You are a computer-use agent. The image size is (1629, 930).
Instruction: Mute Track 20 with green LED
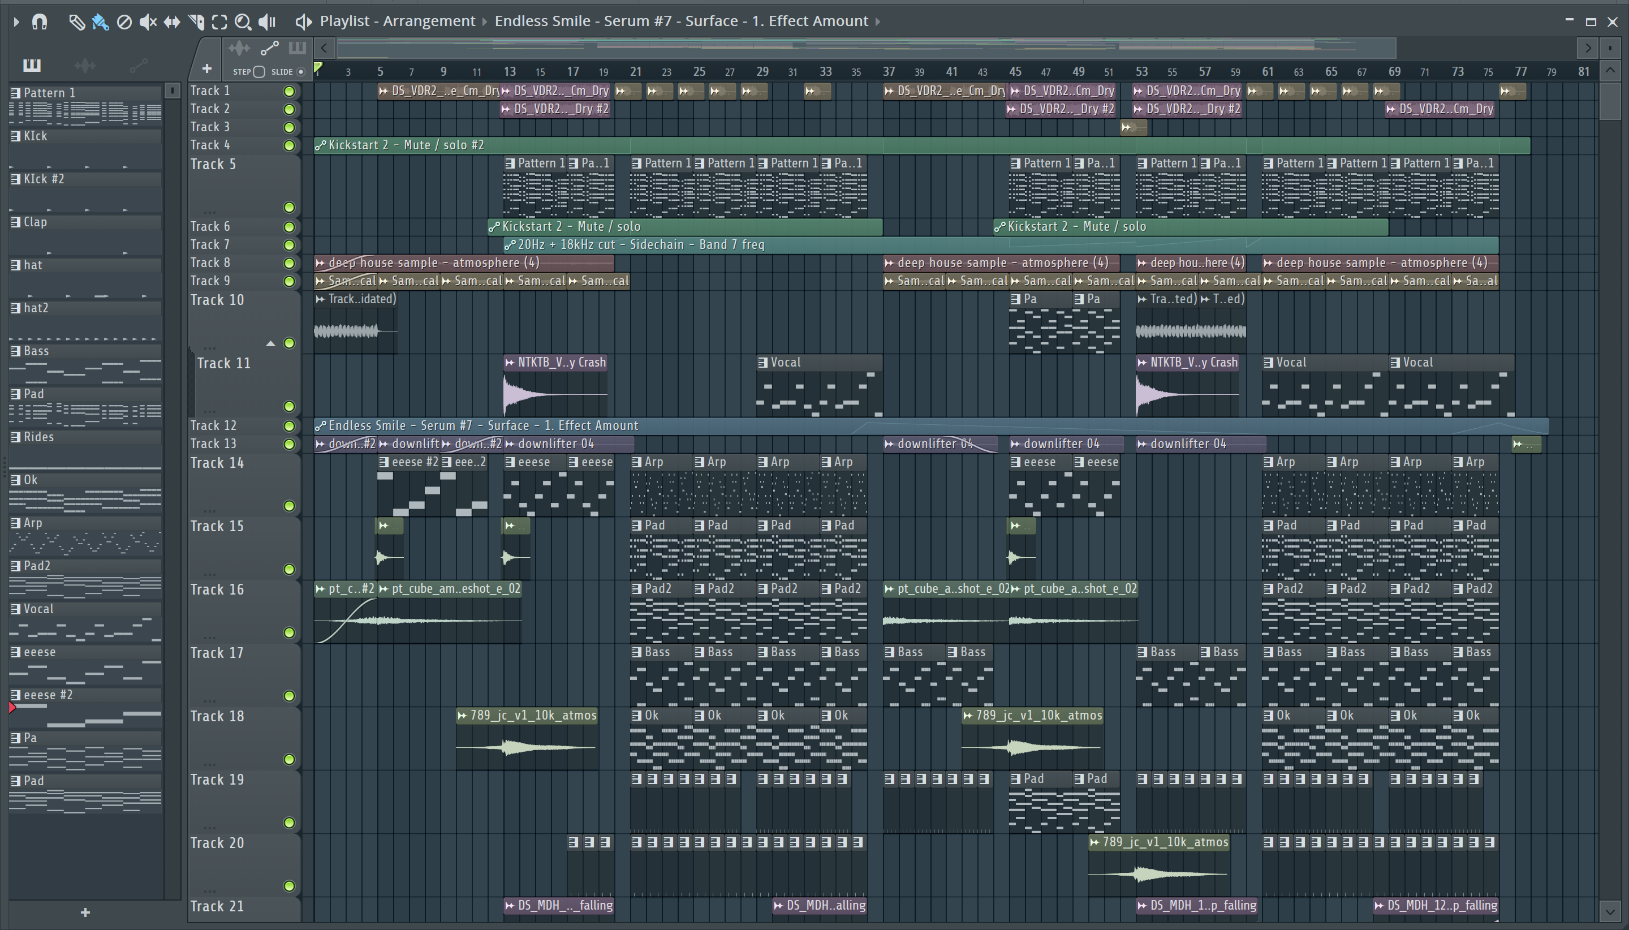(x=288, y=886)
